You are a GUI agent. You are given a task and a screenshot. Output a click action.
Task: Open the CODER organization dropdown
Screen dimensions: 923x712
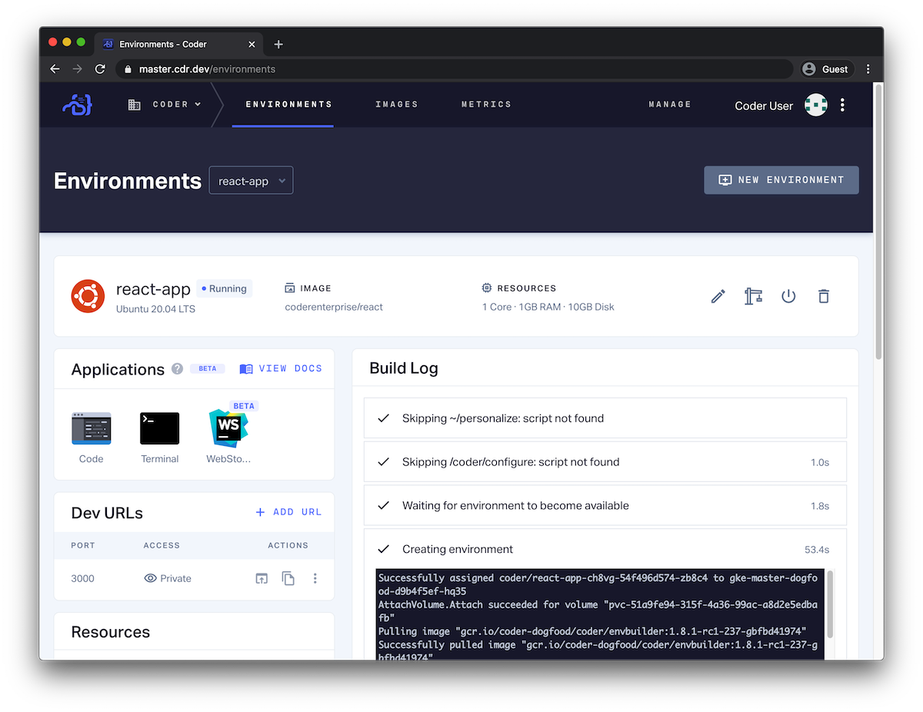click(x=165, y=105)
